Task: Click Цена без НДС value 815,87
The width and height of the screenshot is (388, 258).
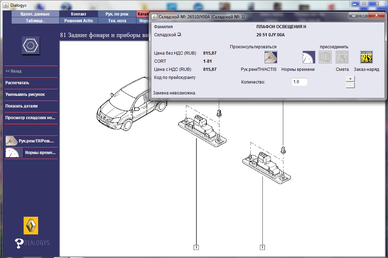Action: pos(210,53)
